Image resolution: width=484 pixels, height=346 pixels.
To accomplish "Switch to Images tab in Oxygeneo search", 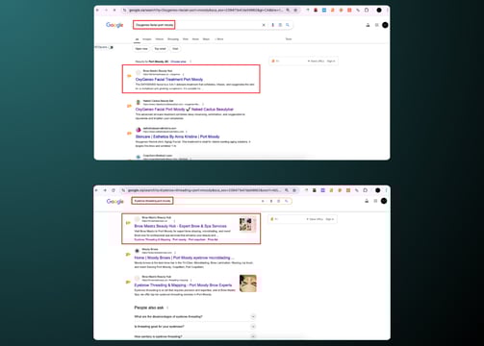I will coord(147,39).
